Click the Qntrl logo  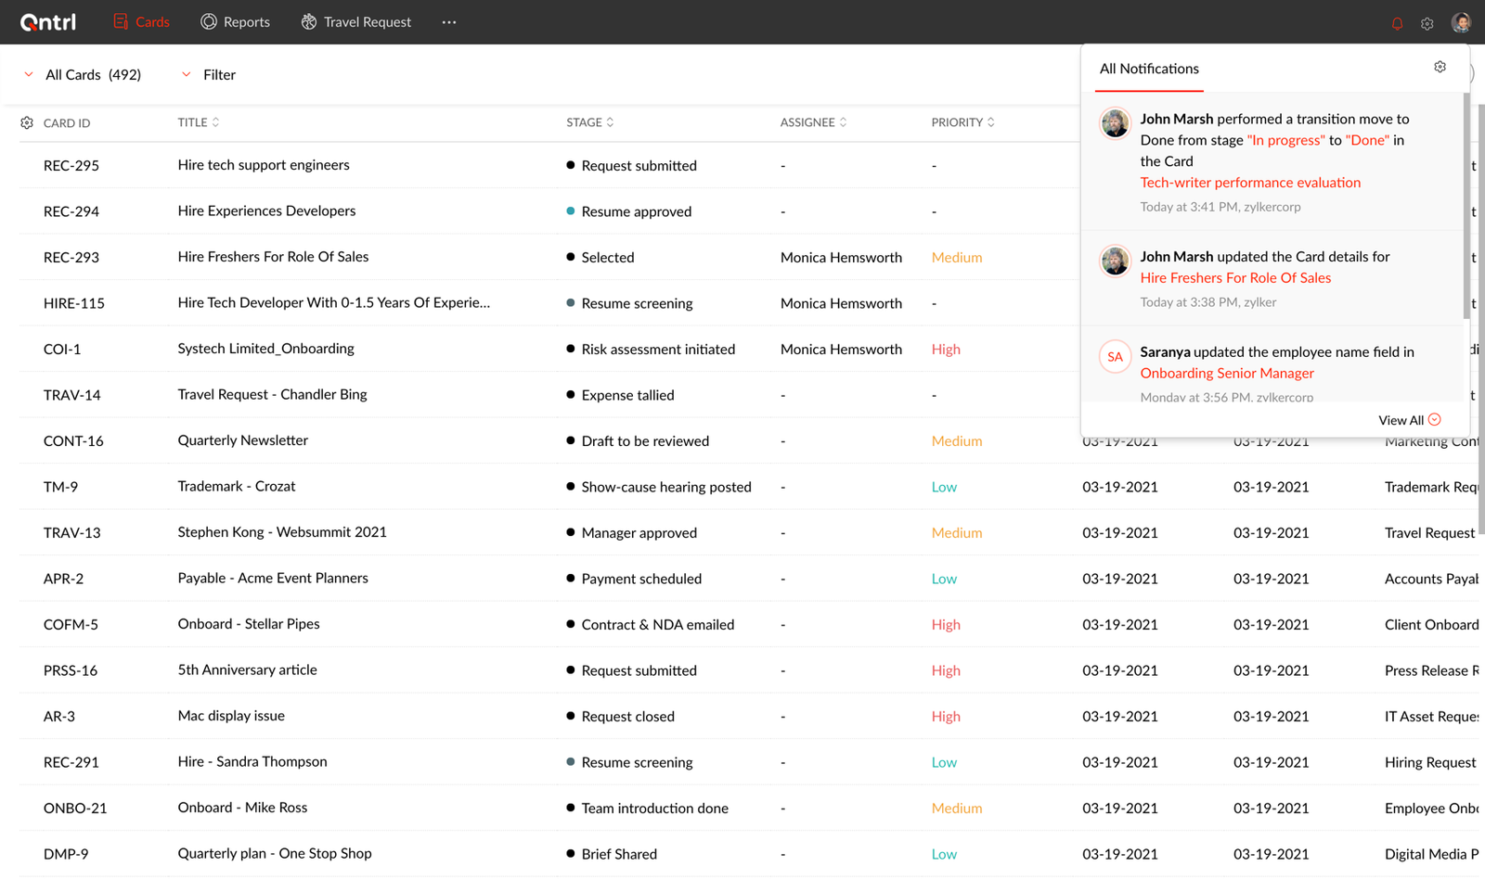click(48, 22)
